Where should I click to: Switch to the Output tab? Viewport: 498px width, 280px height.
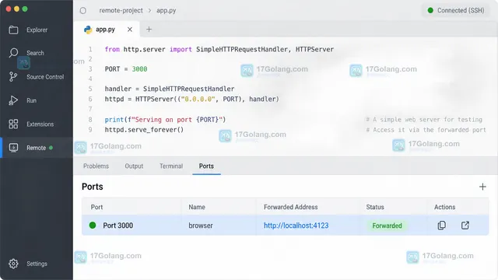pyautogui.click(x=134, y=166)
